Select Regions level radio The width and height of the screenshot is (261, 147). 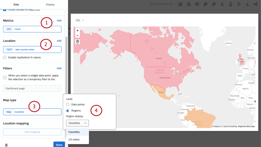pos(68,111)
